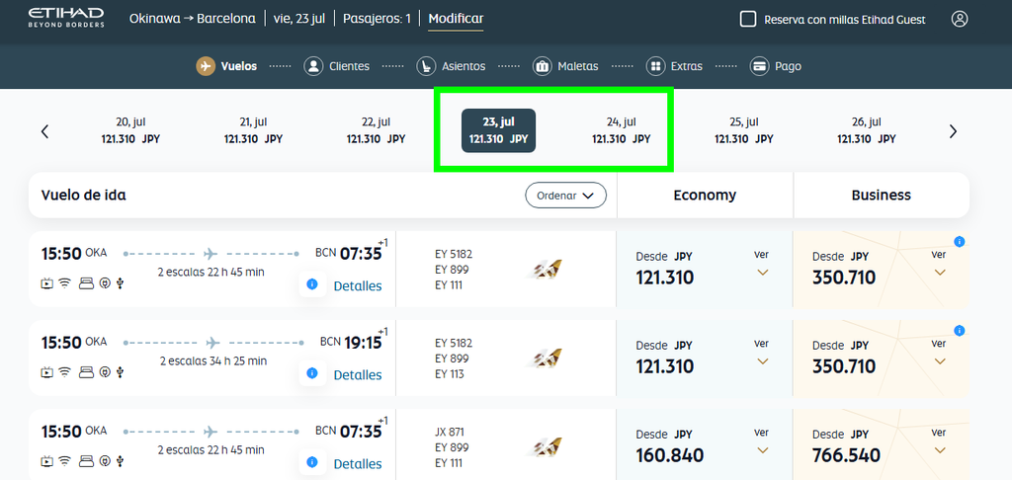1012x480 pixels.
Task: Click the Asientos seat step icon
Action: (x=426, y=66)
